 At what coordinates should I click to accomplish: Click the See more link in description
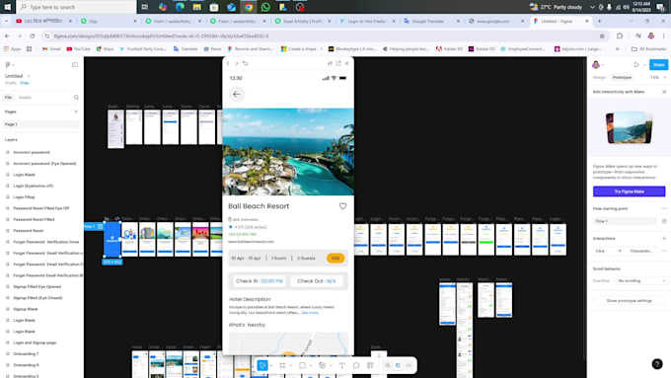click(310, 313)
